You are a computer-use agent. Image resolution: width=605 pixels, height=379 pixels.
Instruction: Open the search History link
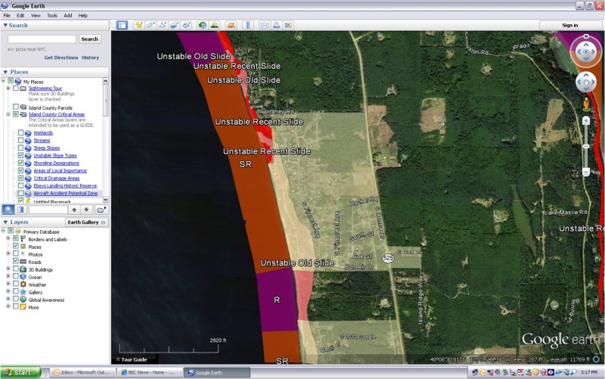click(90, 57)
